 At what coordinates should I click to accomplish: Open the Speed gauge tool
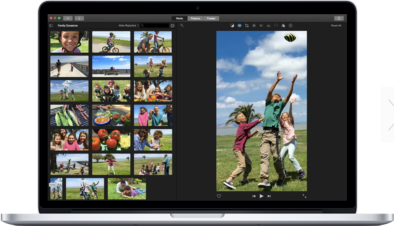point(276,25)
